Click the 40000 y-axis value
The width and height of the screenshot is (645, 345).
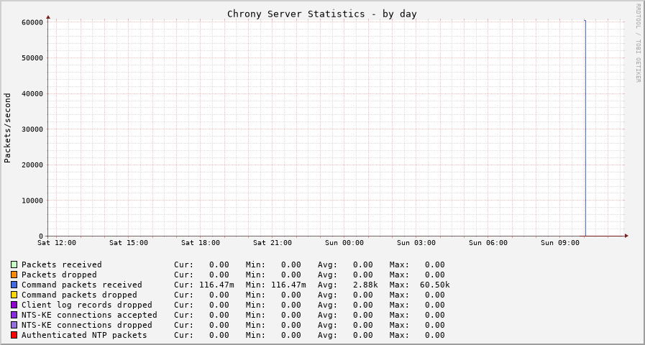click(x=32, y=93)
